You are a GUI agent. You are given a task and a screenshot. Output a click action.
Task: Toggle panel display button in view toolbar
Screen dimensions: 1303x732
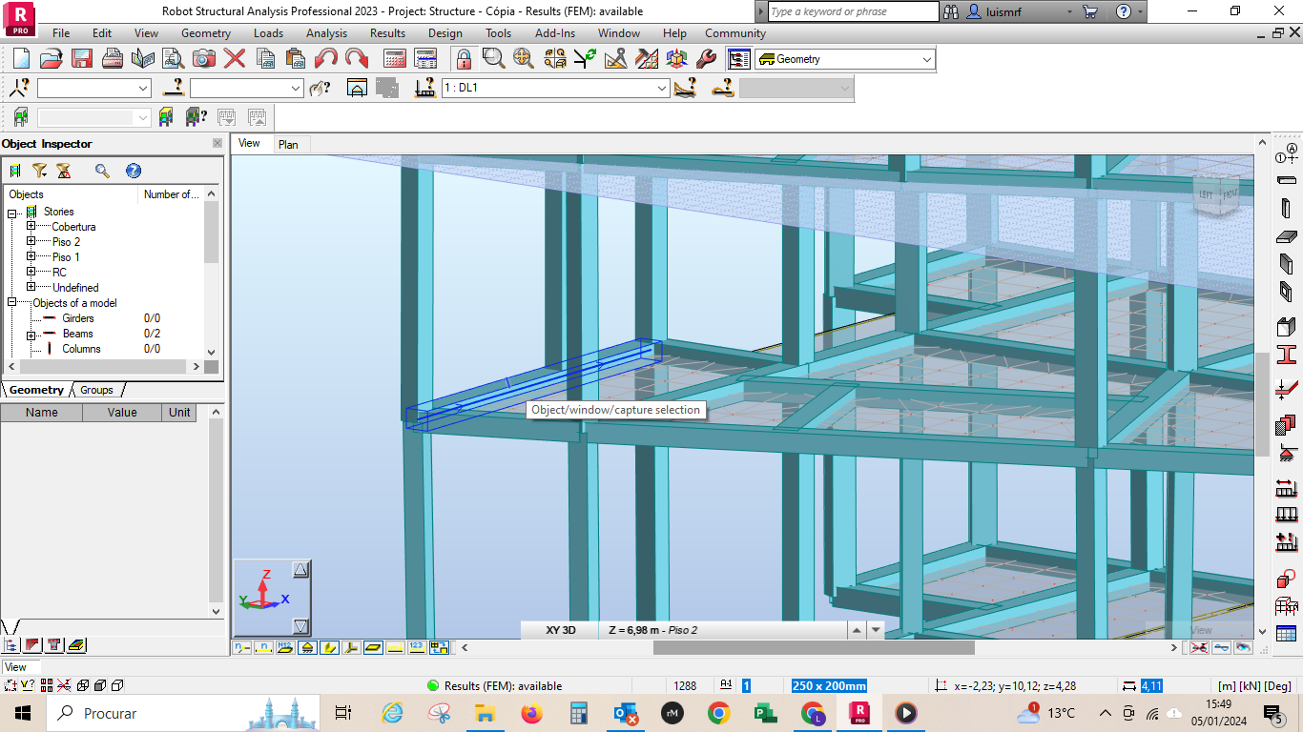[x=374, y=647]
